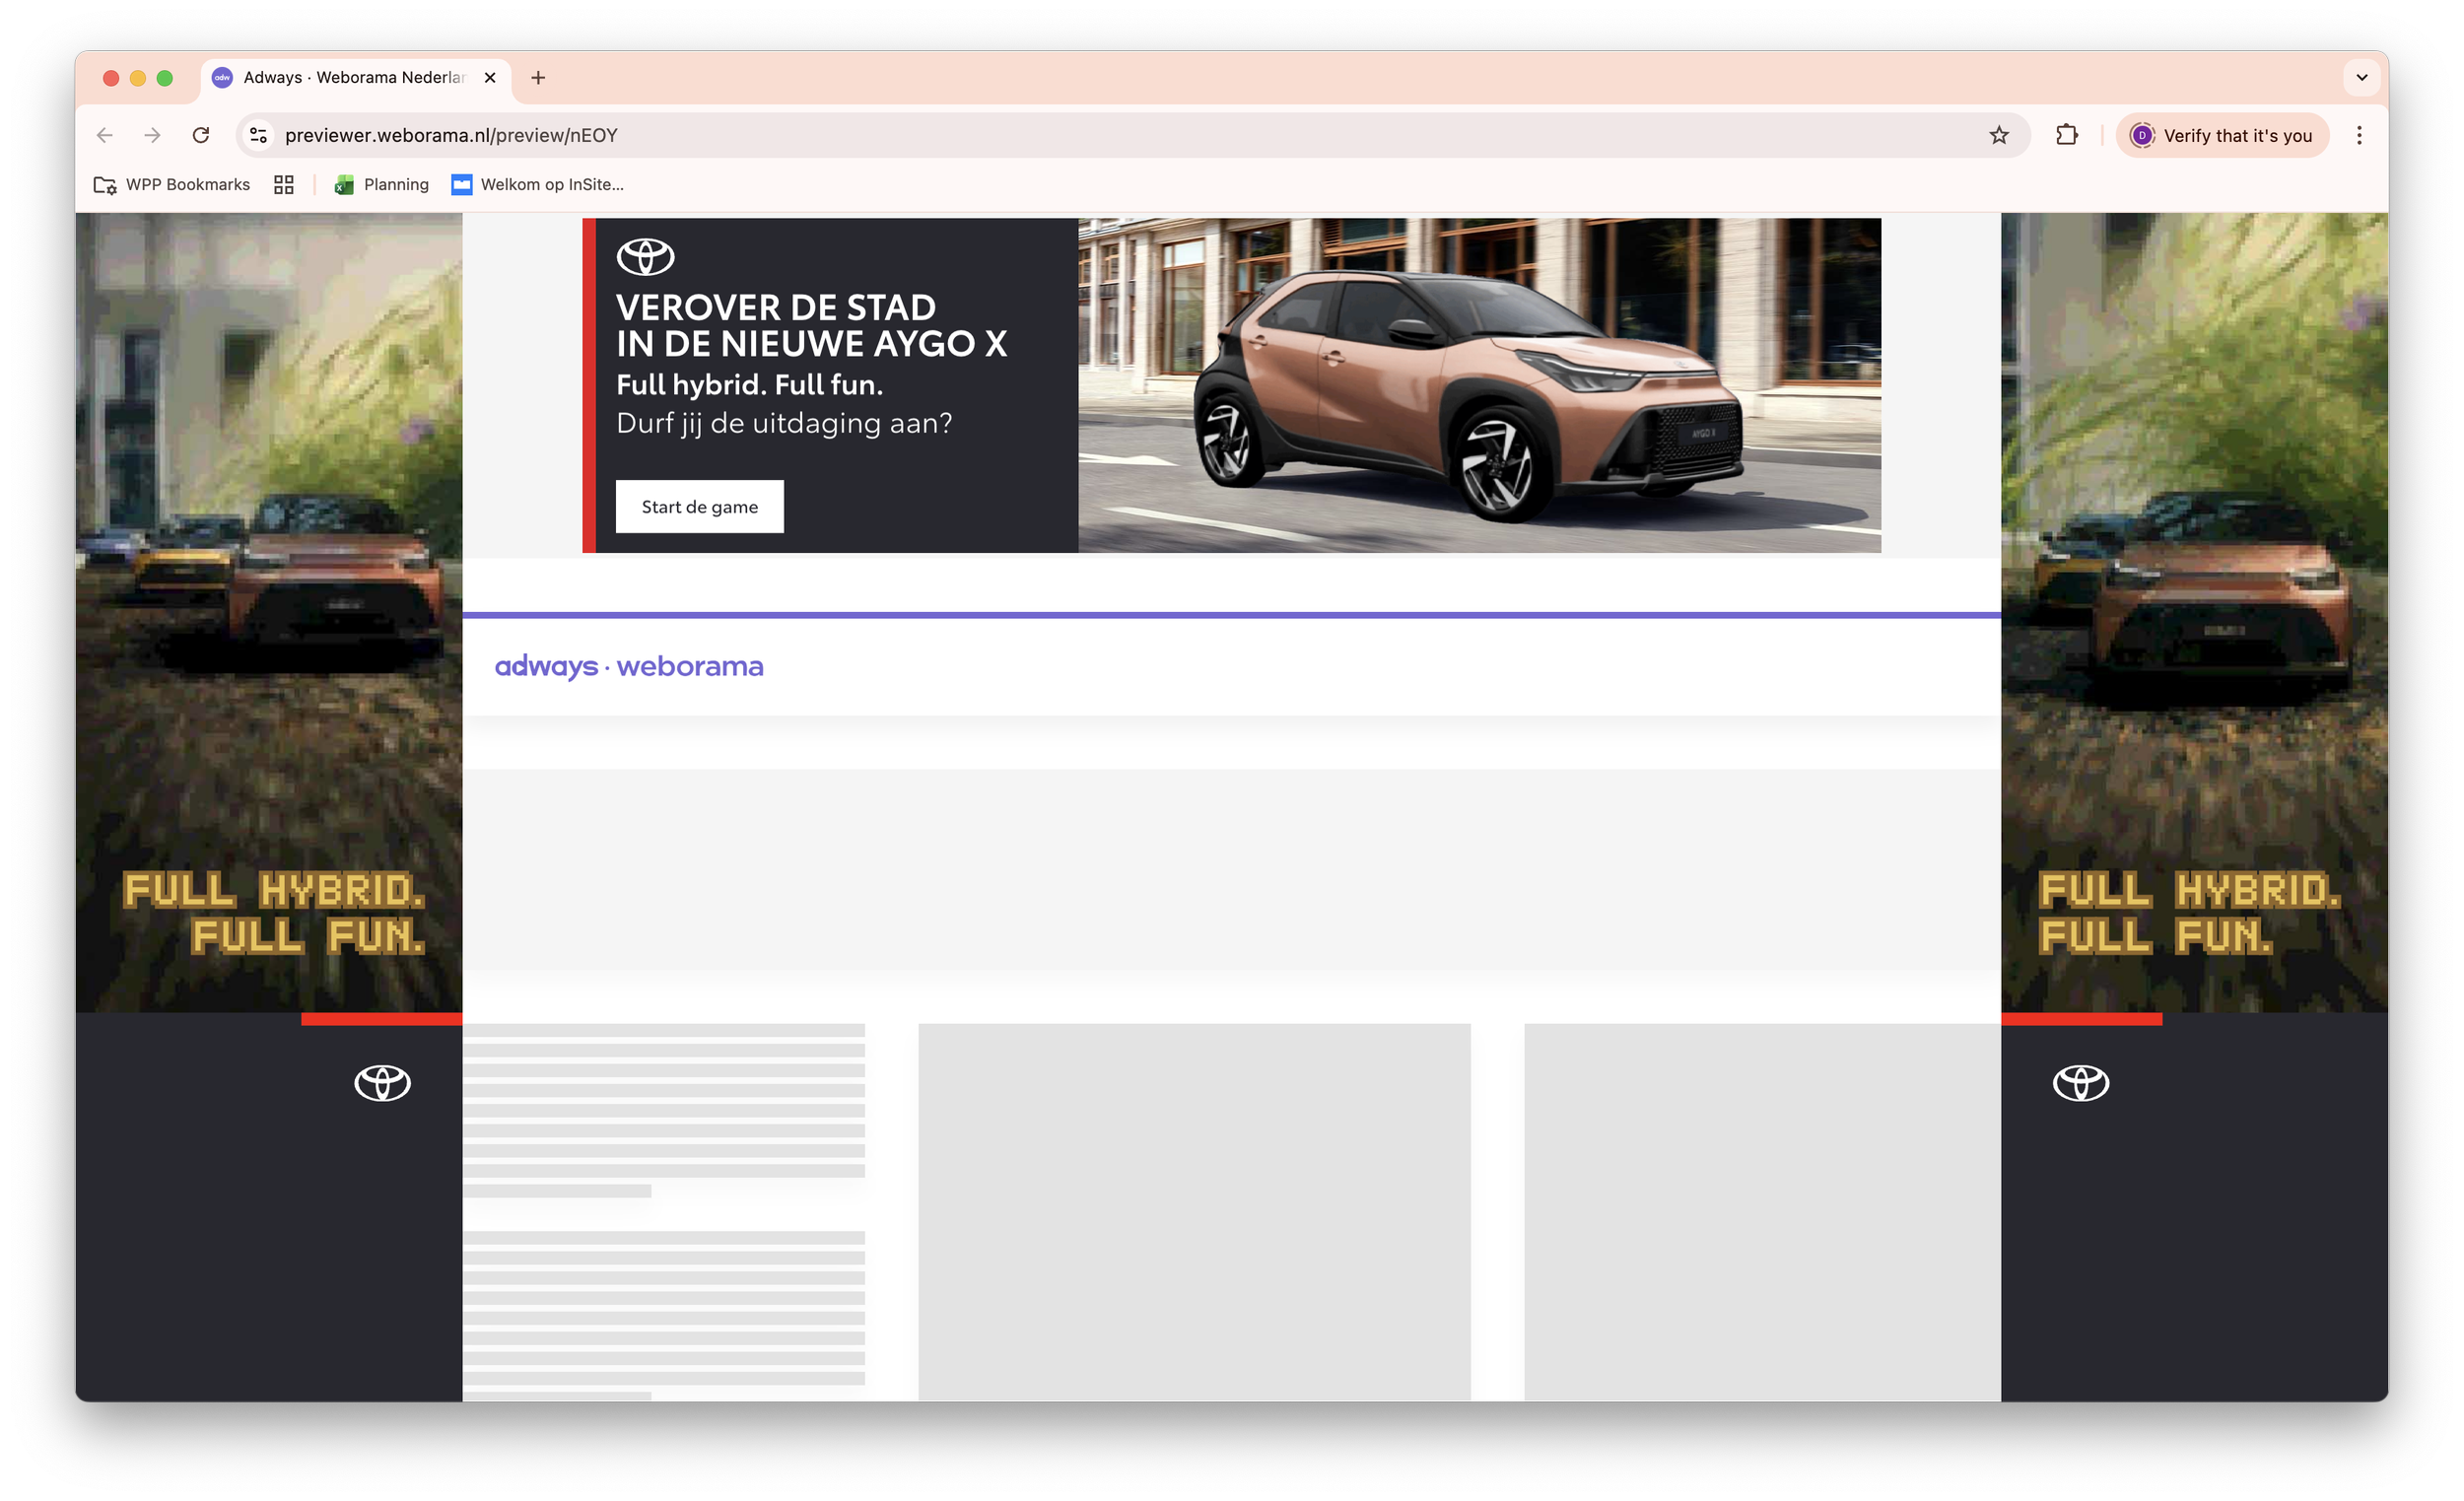Bookmark this page with the star icon

point(1999,135)
